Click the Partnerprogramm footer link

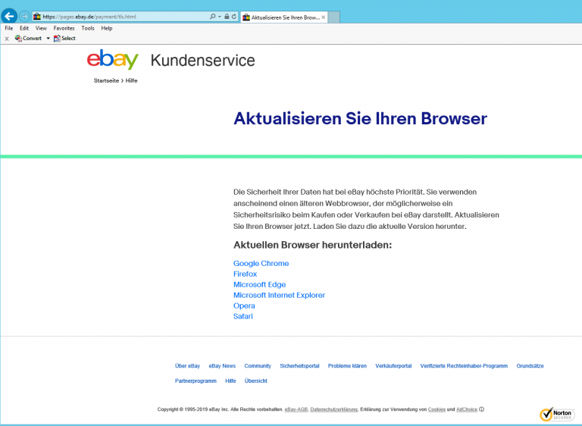click(196, 381)
